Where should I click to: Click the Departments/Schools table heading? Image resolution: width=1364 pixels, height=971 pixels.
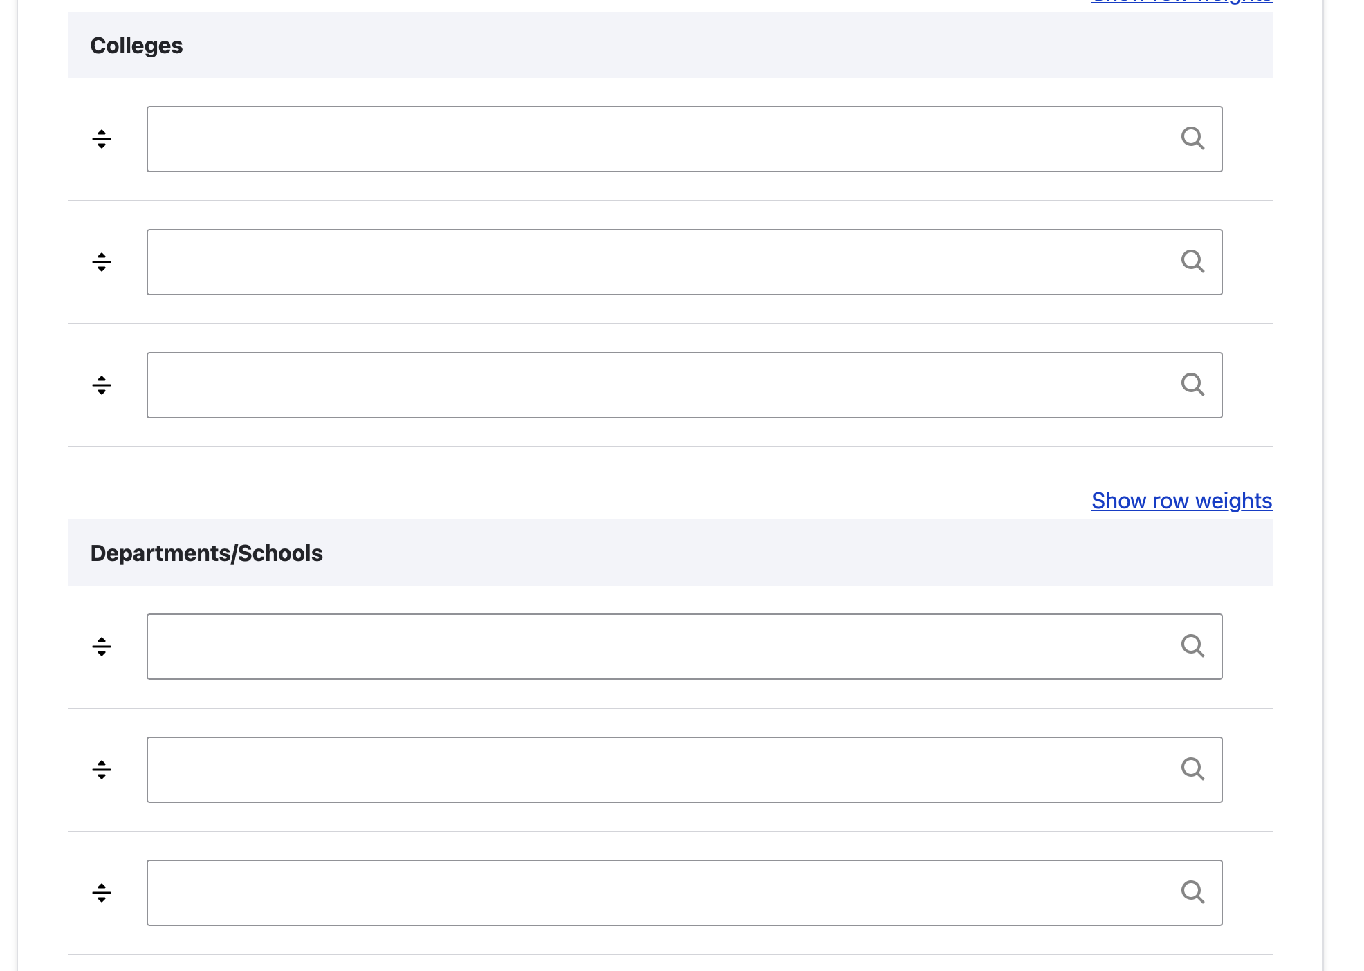click(206, 553)
